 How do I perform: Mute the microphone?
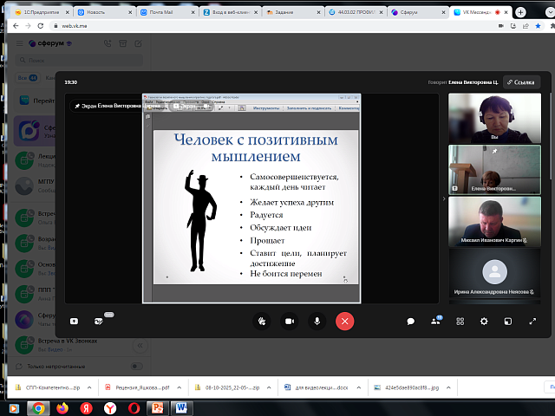[x=317, y=321]
